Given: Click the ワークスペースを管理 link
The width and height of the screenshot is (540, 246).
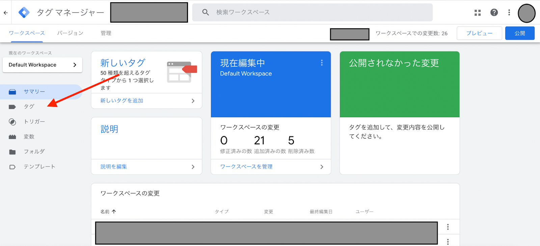Looking at the screenshot, I should click(x=246, y=167).
